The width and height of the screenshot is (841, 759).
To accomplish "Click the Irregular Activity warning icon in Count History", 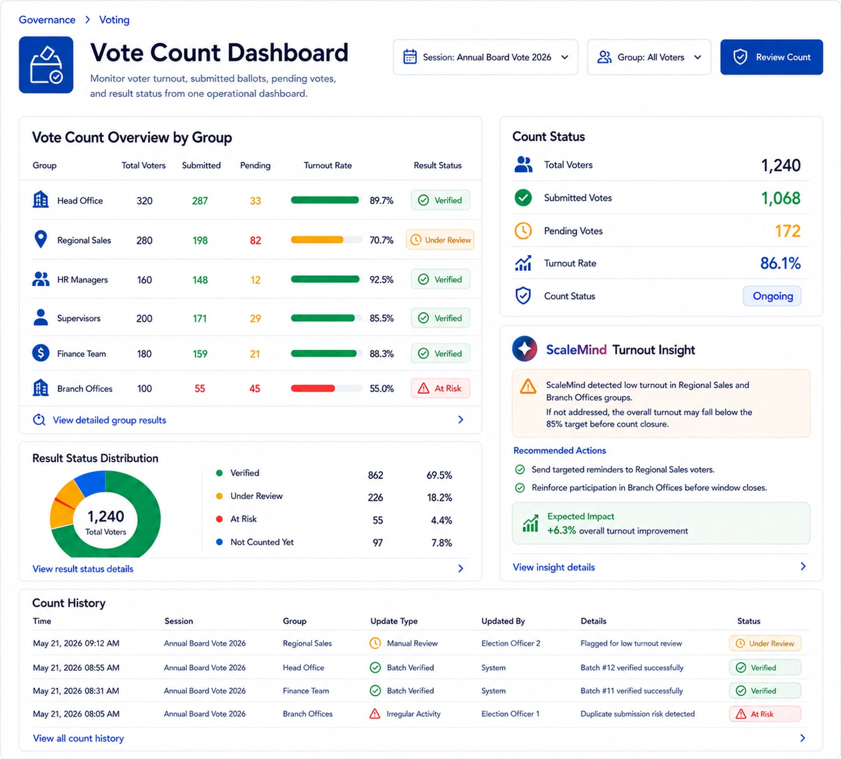I will coord(375,713).
